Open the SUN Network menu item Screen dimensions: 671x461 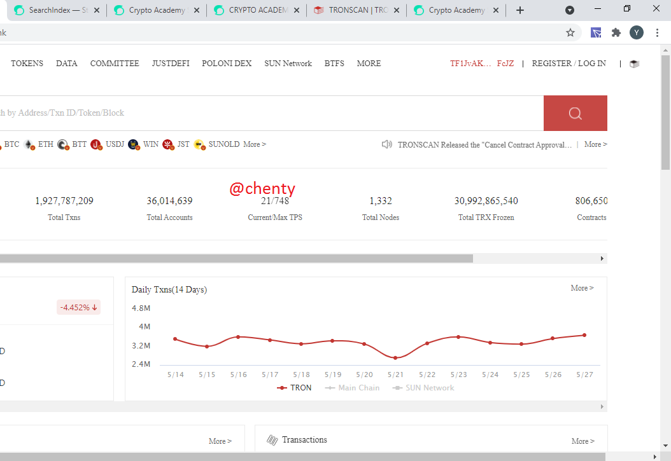(x=288, y=64)
